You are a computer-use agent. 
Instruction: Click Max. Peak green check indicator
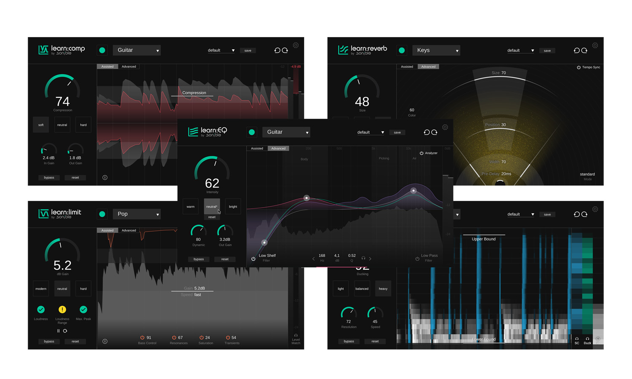83,310
